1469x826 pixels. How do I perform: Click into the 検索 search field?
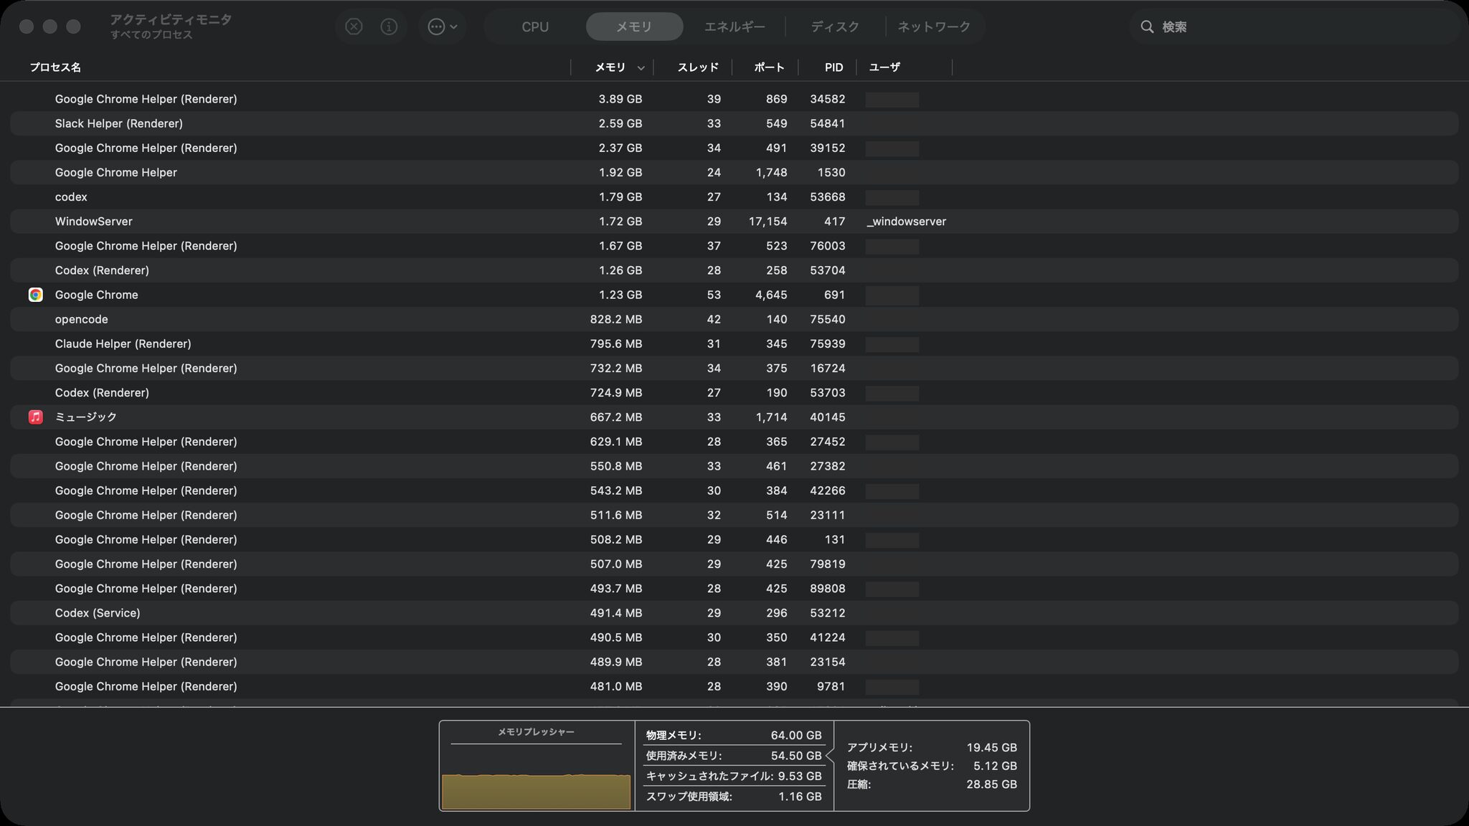(x=1295, y=27)
